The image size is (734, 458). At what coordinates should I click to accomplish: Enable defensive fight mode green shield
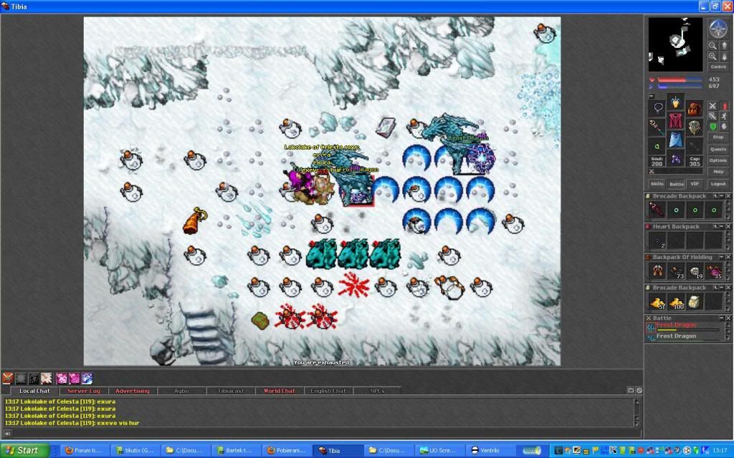click(x=712, y=127)
